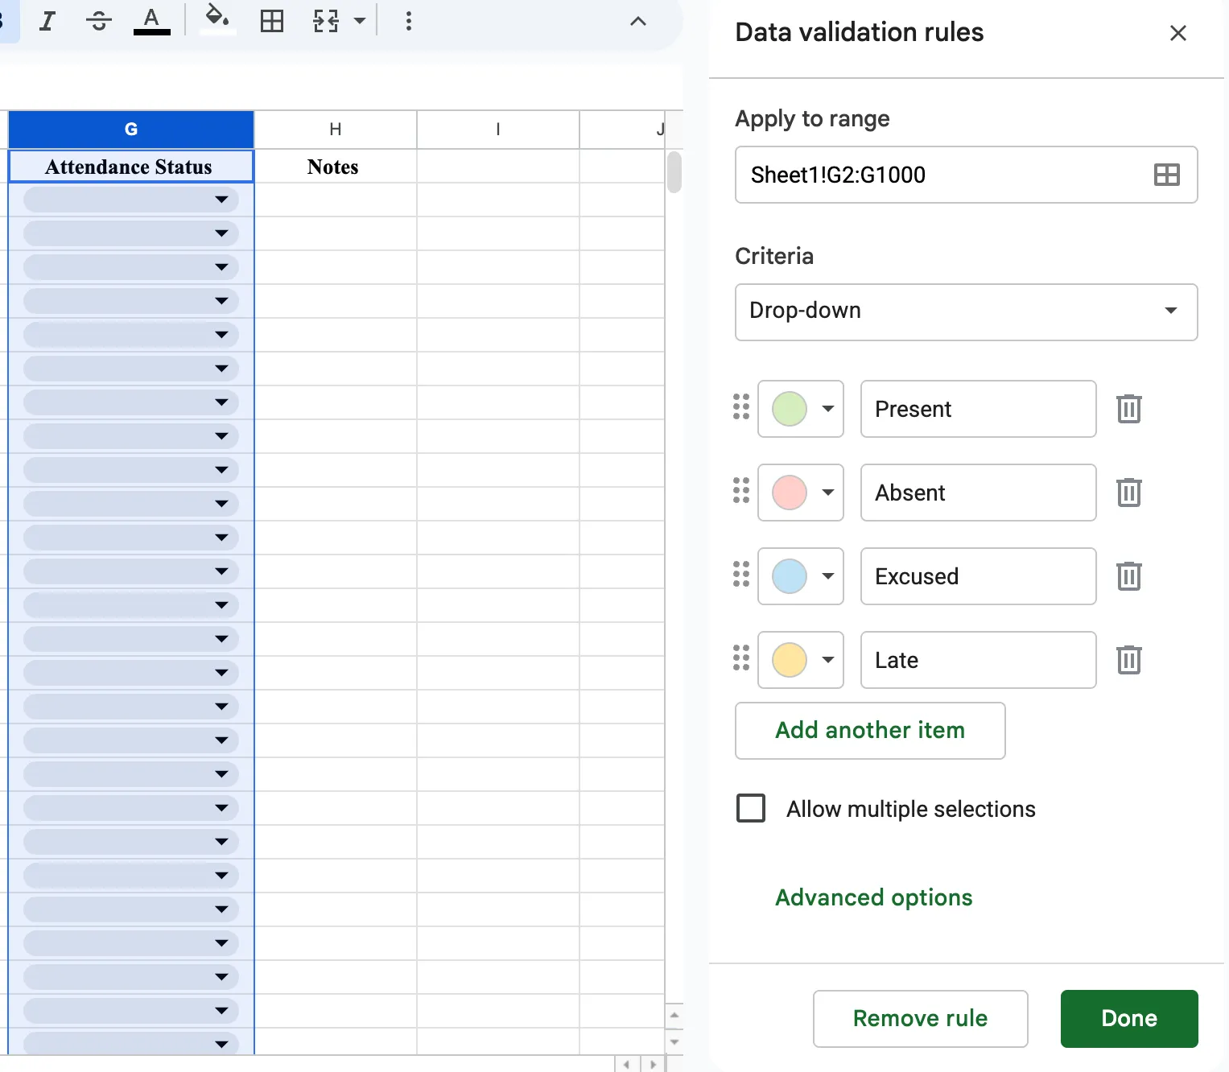The width and height of the screenshot is (1229, 1072).
Task: Open the second dropdown chip in column G
Action: pyautogui.click(x=131, y=233)
